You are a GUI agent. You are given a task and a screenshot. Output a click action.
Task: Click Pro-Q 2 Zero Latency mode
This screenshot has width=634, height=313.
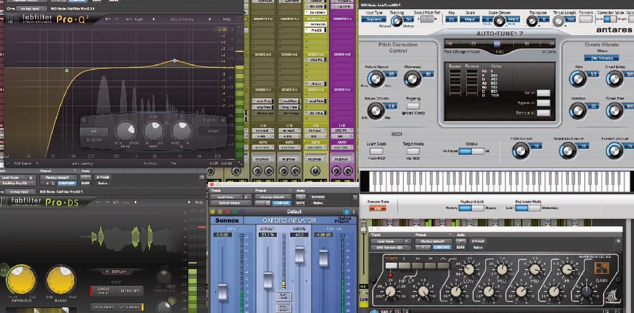pos(84,163)
